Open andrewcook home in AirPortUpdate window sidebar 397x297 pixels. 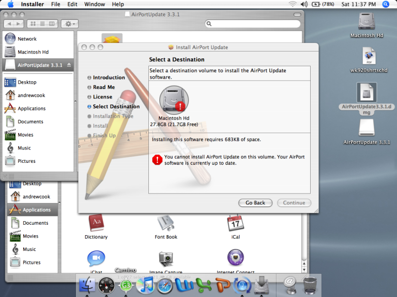click(38, 95)
